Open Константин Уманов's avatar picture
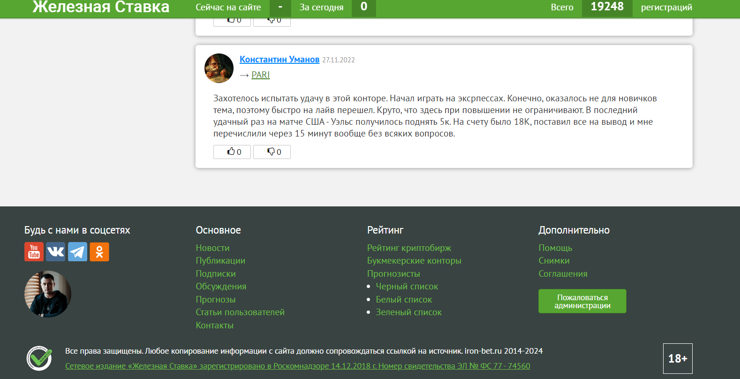 [219, 68]
